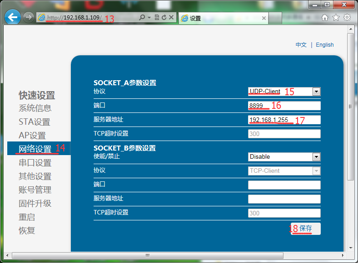Open the browser Tools gear icon
The image size is (358, 263).
coord(347,18)
